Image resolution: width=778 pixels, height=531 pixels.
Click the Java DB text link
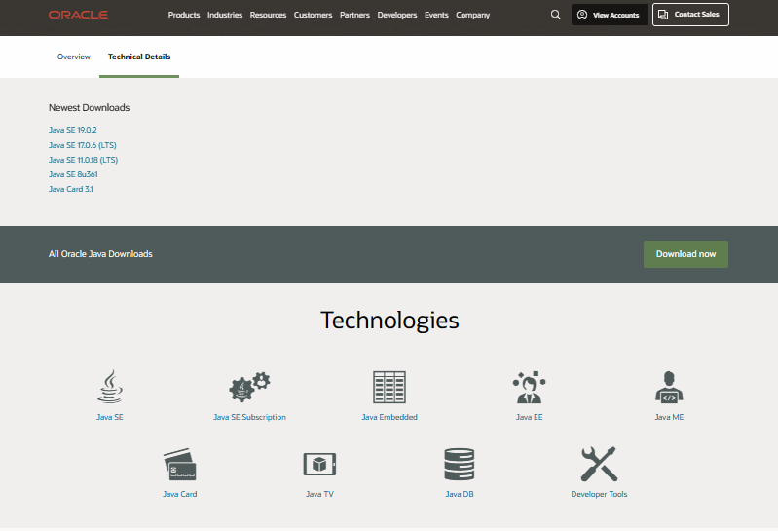coord(460,494)
